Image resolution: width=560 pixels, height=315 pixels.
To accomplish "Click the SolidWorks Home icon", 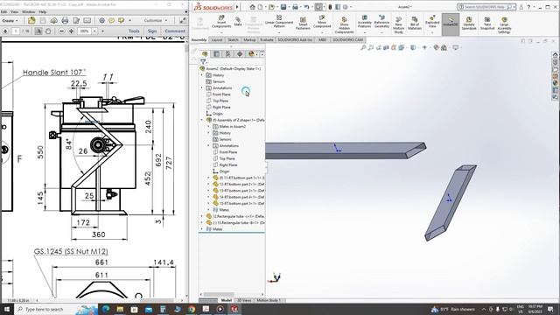I will (253, 7).
